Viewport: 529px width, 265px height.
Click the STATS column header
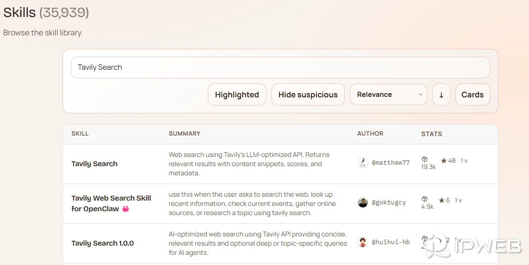(x=432, y=134)
